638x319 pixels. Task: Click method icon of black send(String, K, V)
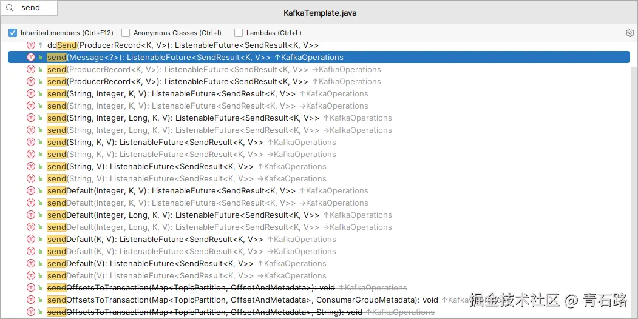click(31, 143)
